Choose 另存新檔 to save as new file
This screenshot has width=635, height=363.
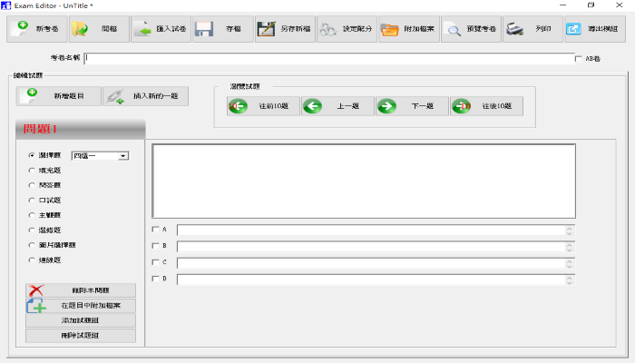point(283,29)
